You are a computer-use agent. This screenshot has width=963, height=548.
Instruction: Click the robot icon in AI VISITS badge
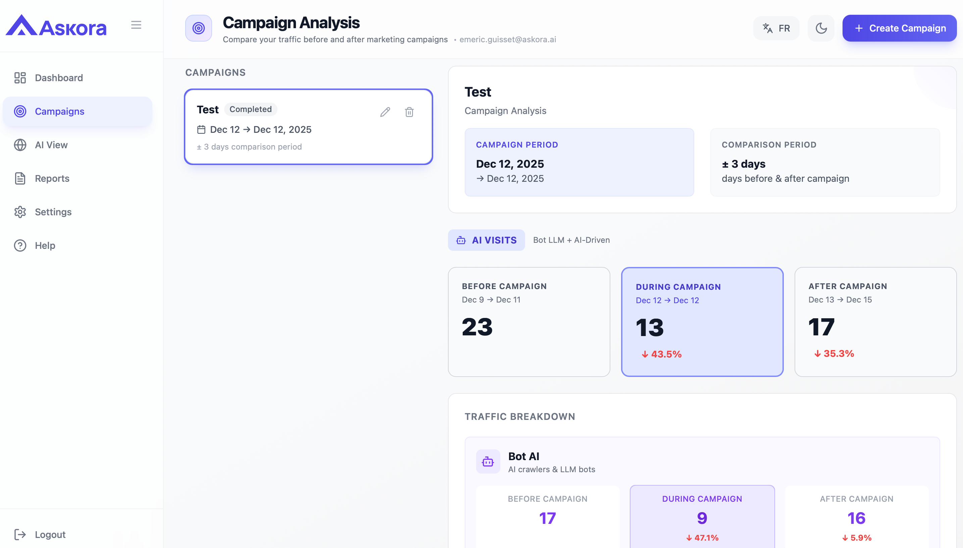click(x=461, y=240)
